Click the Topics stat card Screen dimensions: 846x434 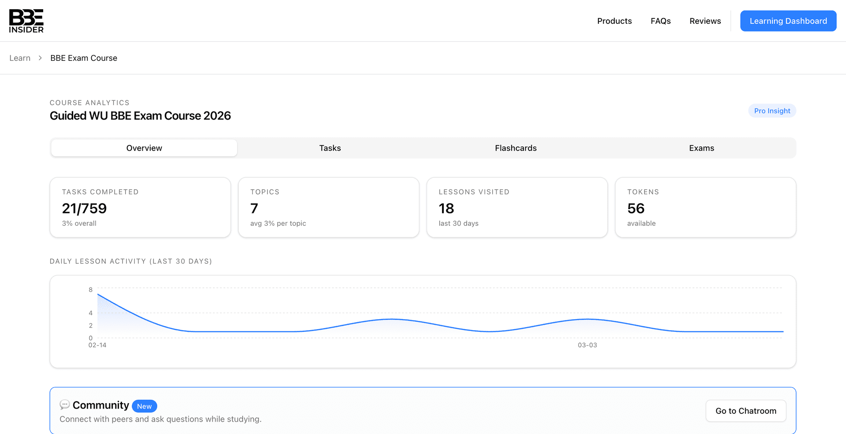329,207
